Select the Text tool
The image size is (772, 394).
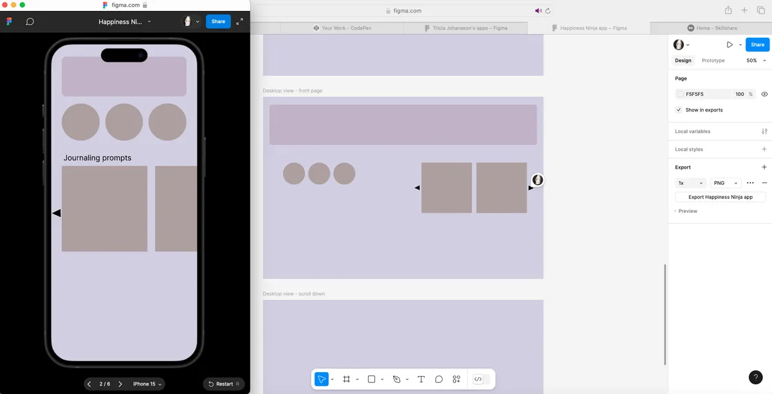[x=421, y=379]
